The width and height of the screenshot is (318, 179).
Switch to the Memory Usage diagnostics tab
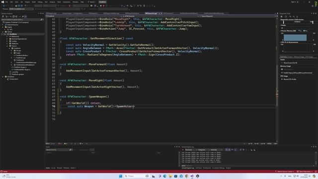tap(299, 57)
